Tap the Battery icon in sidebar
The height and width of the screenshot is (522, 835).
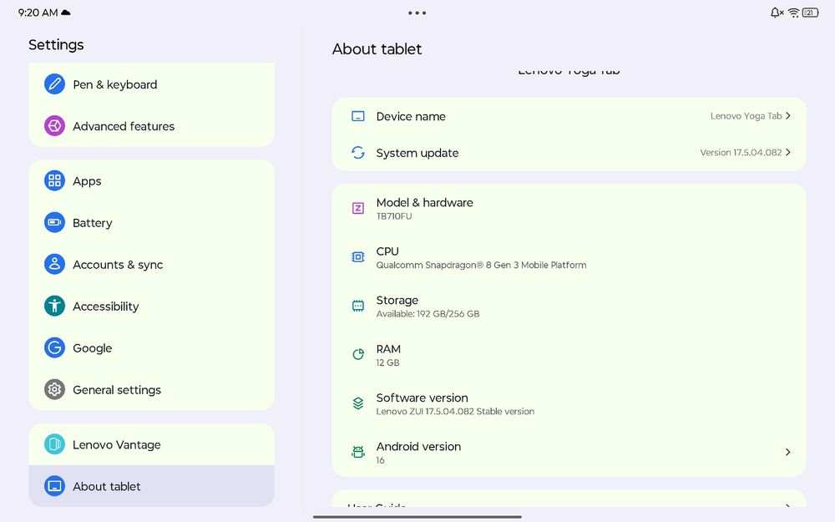click(x=54, y=222)
